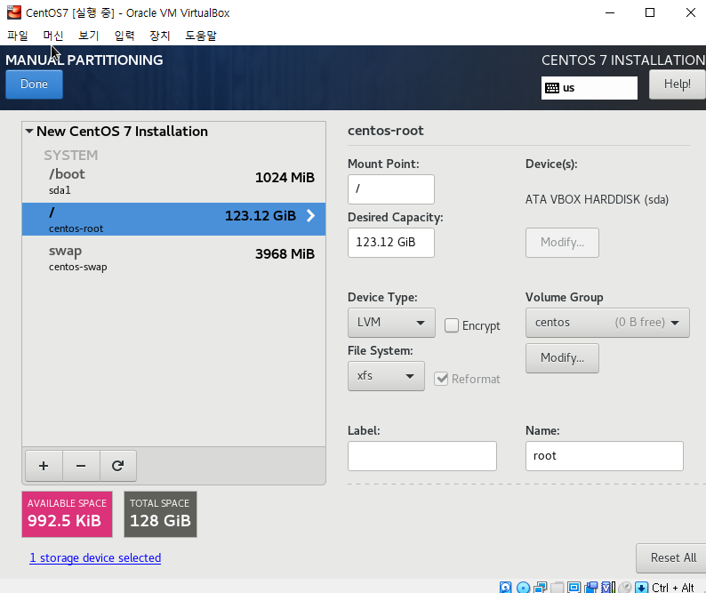Viewport: 706px width, 593px height.
Task: Click the virtualization features status icon
Action: 608,587
